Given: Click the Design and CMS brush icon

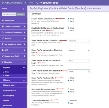Looking at the screenshot, I should point(2,56).
